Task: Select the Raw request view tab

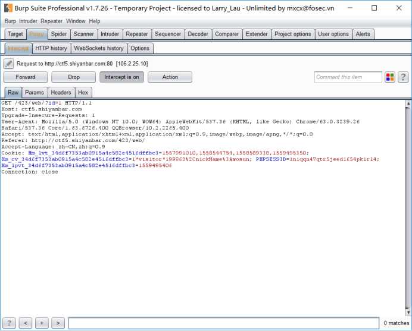Action: tap(13, 93)
